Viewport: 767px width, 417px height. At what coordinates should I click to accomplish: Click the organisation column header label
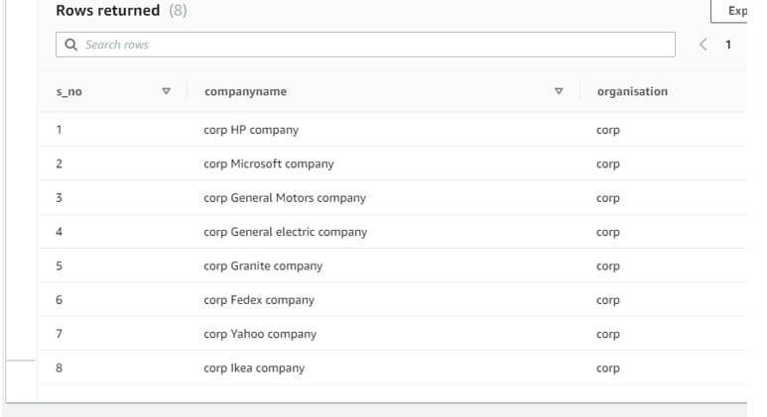pos(632,91)
